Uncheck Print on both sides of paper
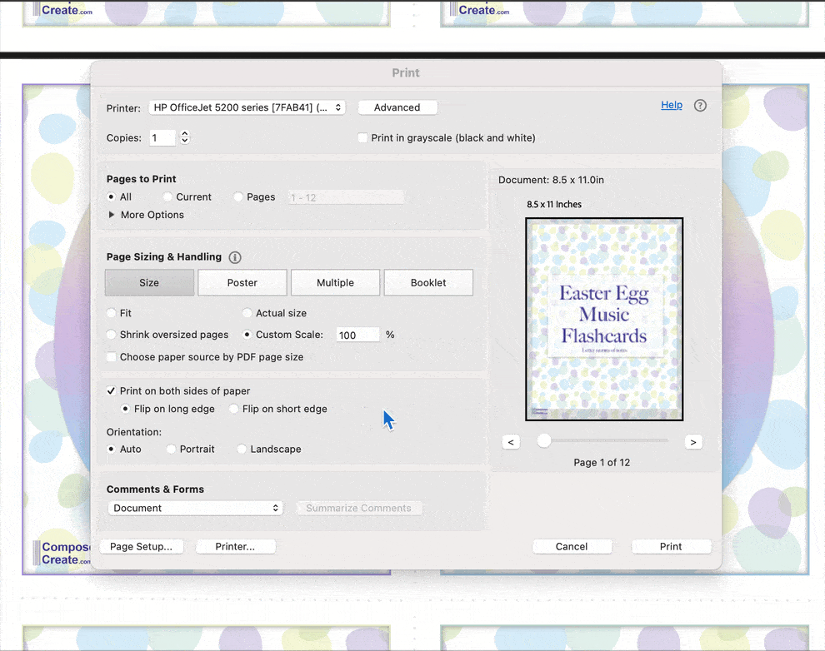This screenshot has height=651, width=825. (x=111, y=390)
